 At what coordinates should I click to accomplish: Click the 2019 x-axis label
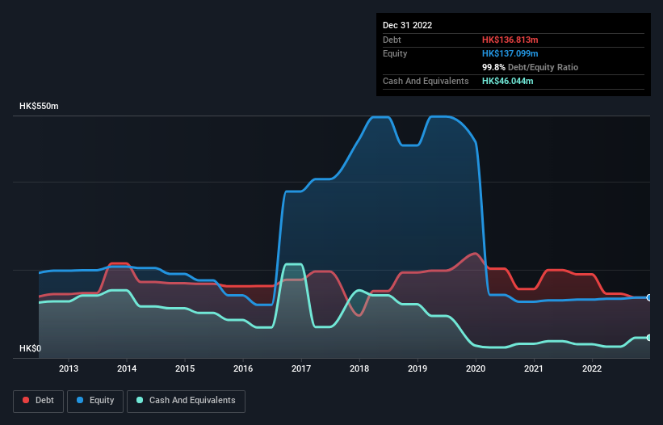(x=418, y=368)
